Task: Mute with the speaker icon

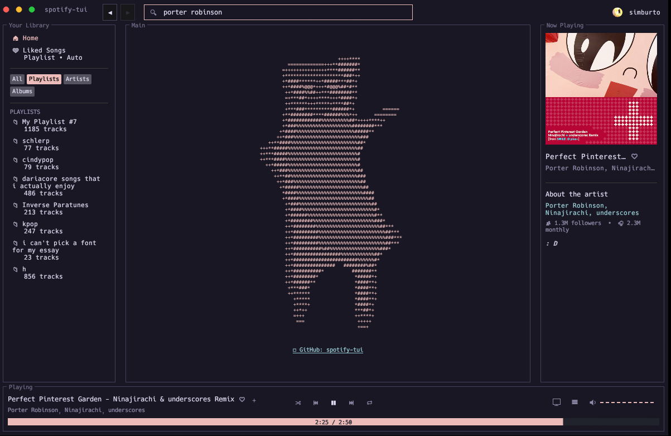Action: pyautogui.click(x=592, y=403)
